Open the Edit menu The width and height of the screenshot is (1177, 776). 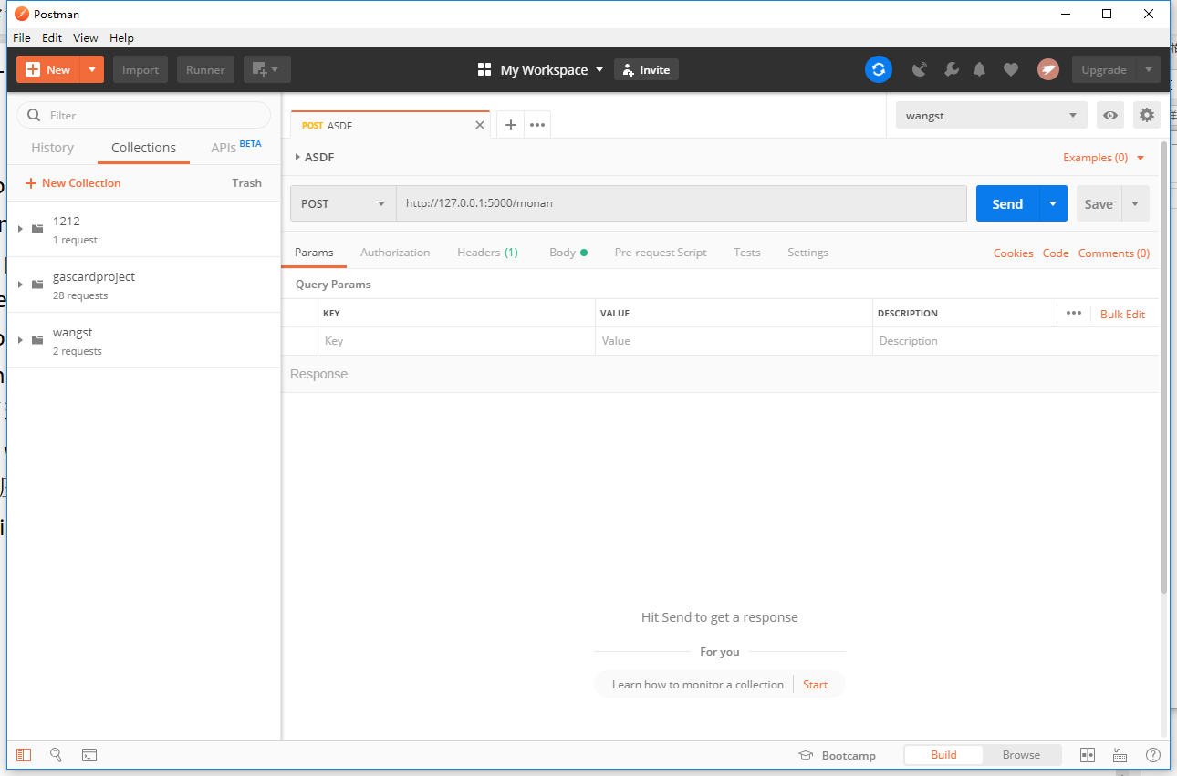tap(52, 37)
